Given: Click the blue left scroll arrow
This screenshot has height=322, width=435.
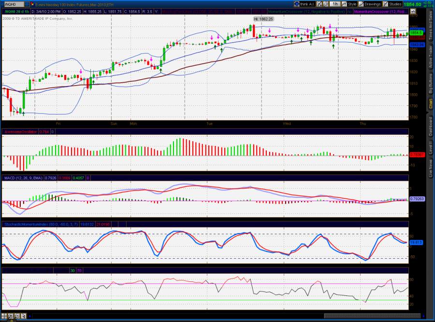Looking at the screenshot, I should pos(29,316).
